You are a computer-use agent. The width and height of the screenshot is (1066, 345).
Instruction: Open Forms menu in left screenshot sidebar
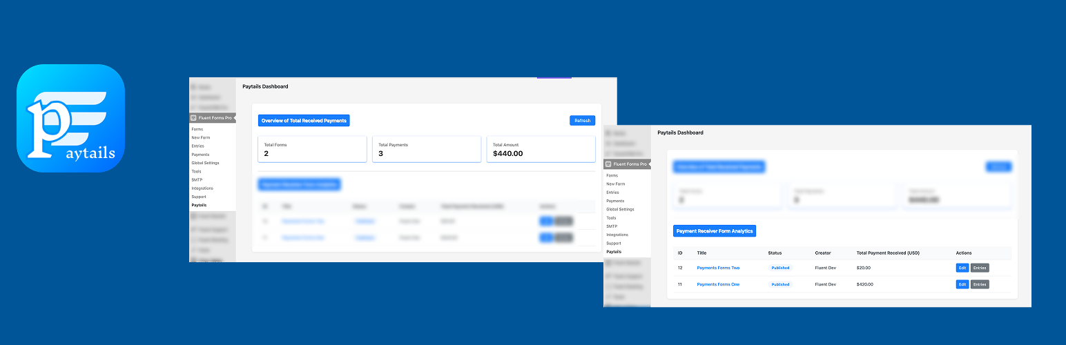[197, 129]
